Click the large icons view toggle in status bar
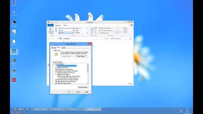 point(131,84)
